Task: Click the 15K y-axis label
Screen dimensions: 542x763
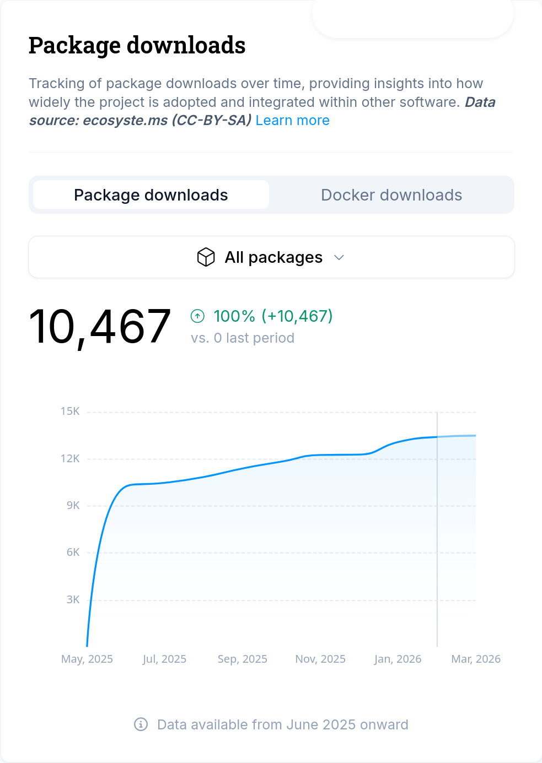Action: (70, 412)
